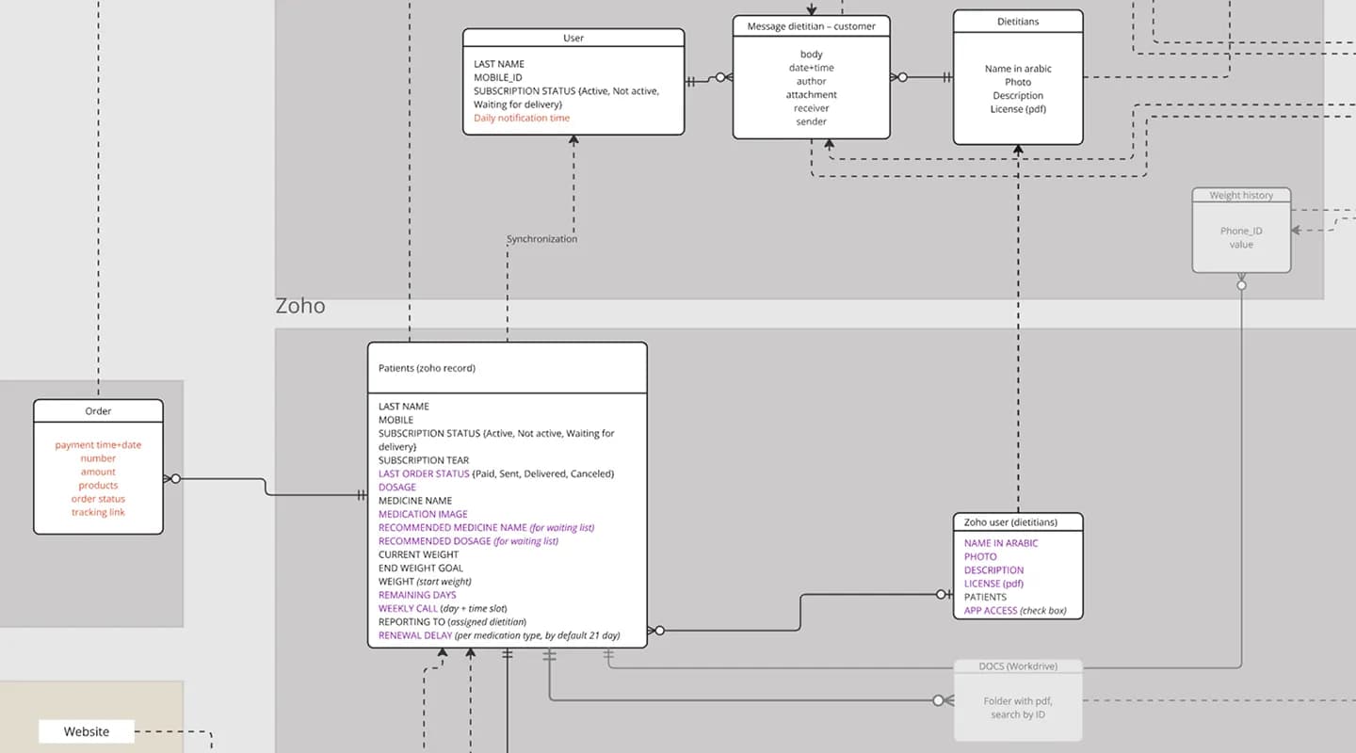The width and height of the screenshot is (1356, 753).
Task: Click Phone_ID in Weight history
Action: (x=1241, y=231)
